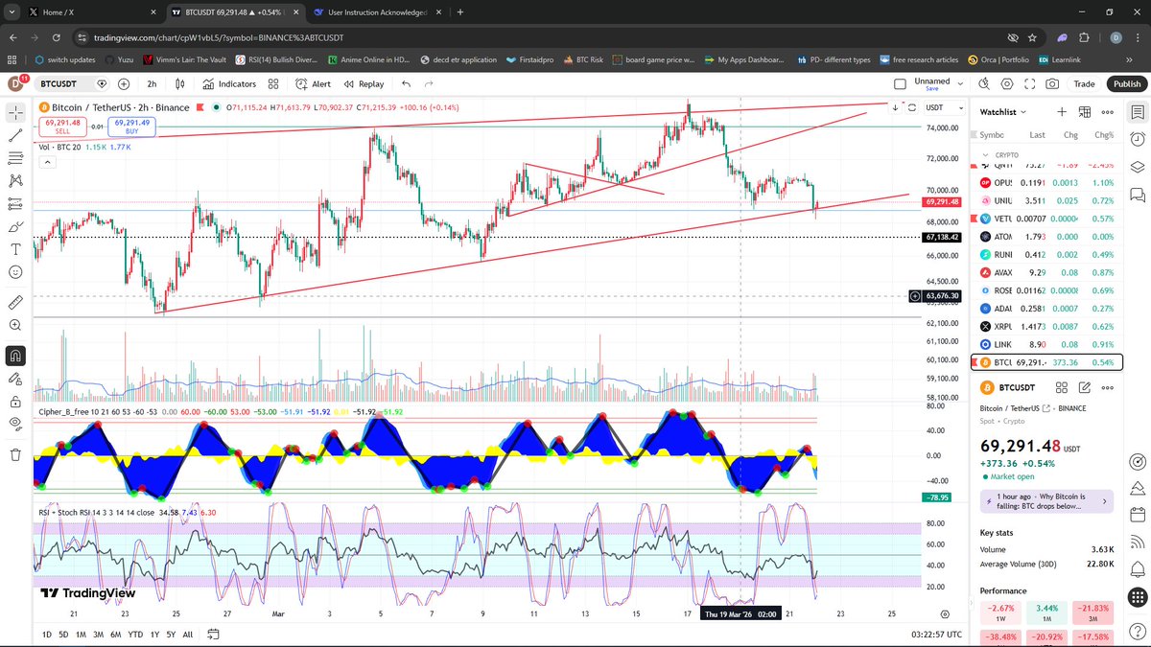Undo the last chart action
This screenshot has width=1151, height=647.
[x=407, y=84]
